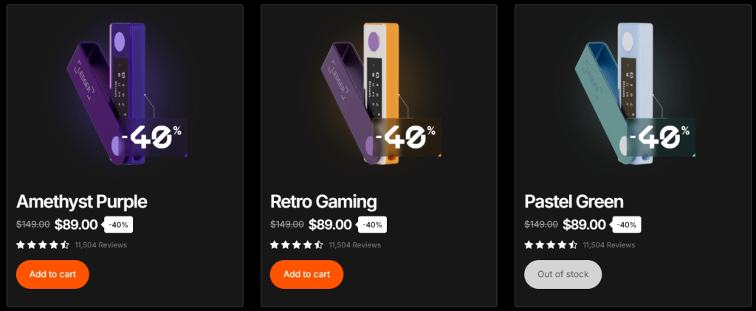View Retro Gaming 11,504 Reviews
The image size is (756, 311).
click(355, 245)
